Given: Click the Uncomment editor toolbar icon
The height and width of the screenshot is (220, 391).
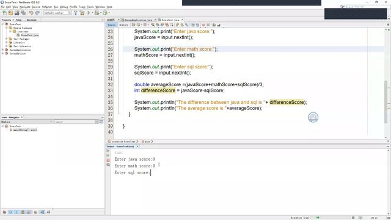Looking at the screenshot, I should [219, 25].
